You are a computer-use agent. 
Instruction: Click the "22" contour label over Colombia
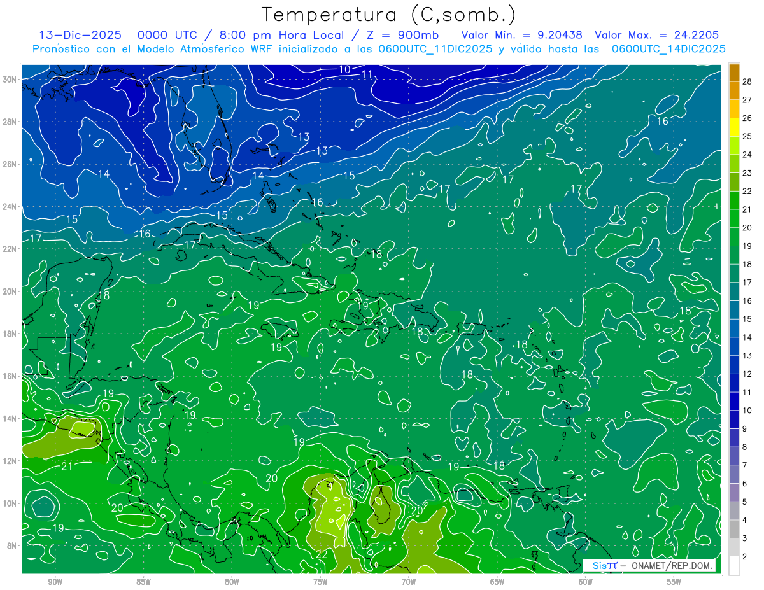(322, 554)
